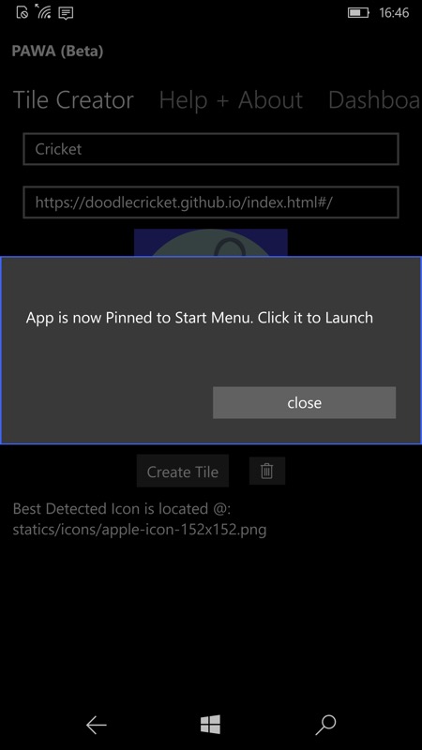
Task: Dismiss the dialog with close button
Action: click(304, 403)
